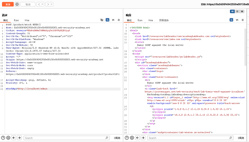Toggle request pretty-print wrap icon
This screenshot has height=142, width=249.
[108, 20]
